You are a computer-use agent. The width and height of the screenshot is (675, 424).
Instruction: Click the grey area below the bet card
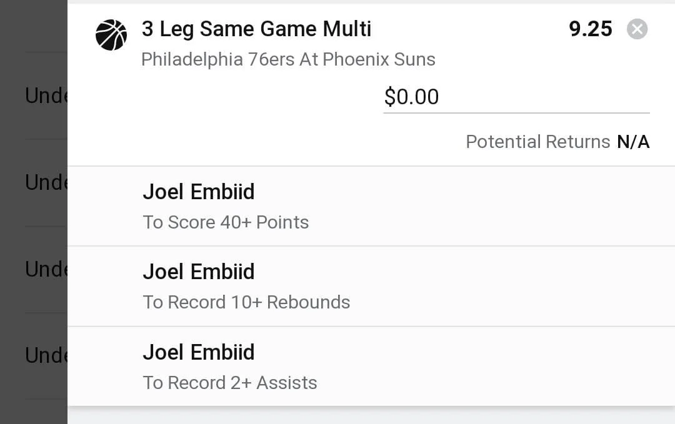pos(371,415)
